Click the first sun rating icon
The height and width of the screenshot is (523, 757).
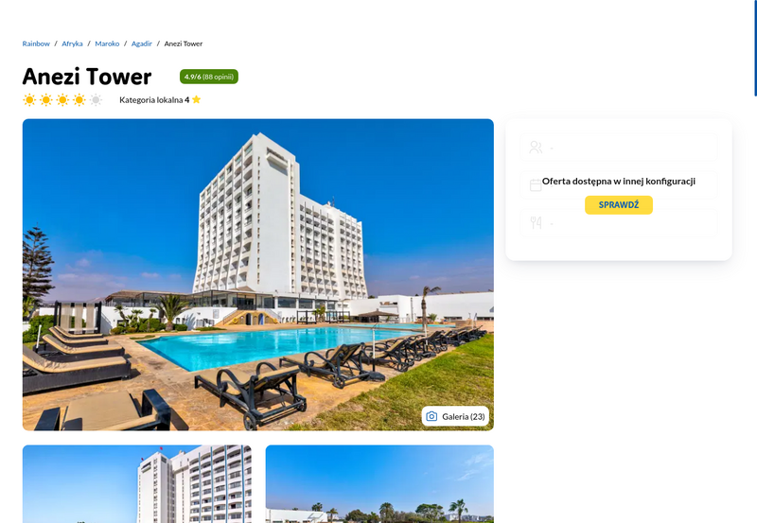[29, 100]
